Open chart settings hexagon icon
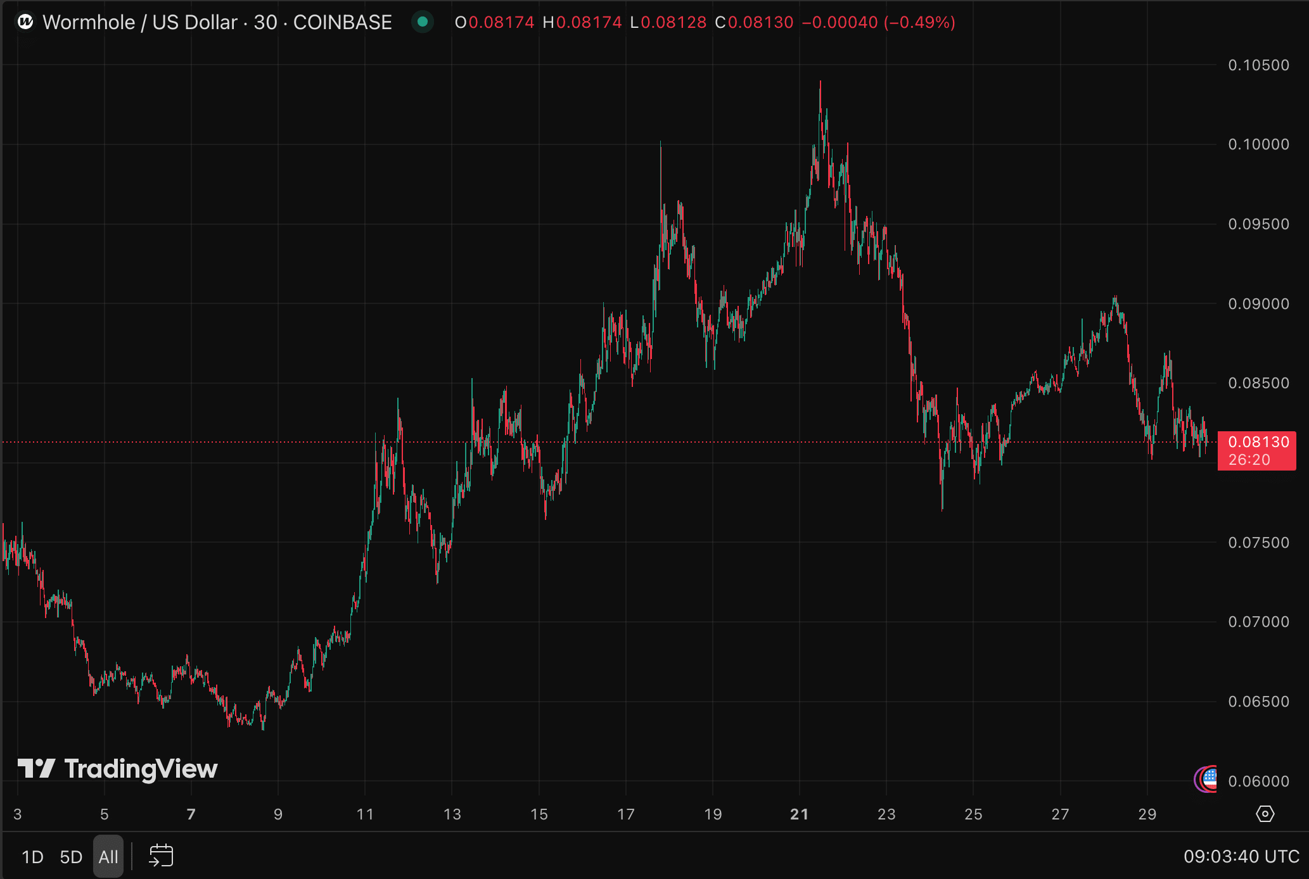The height and width of the screenshot is (879, 1309). pos(1265,814)
